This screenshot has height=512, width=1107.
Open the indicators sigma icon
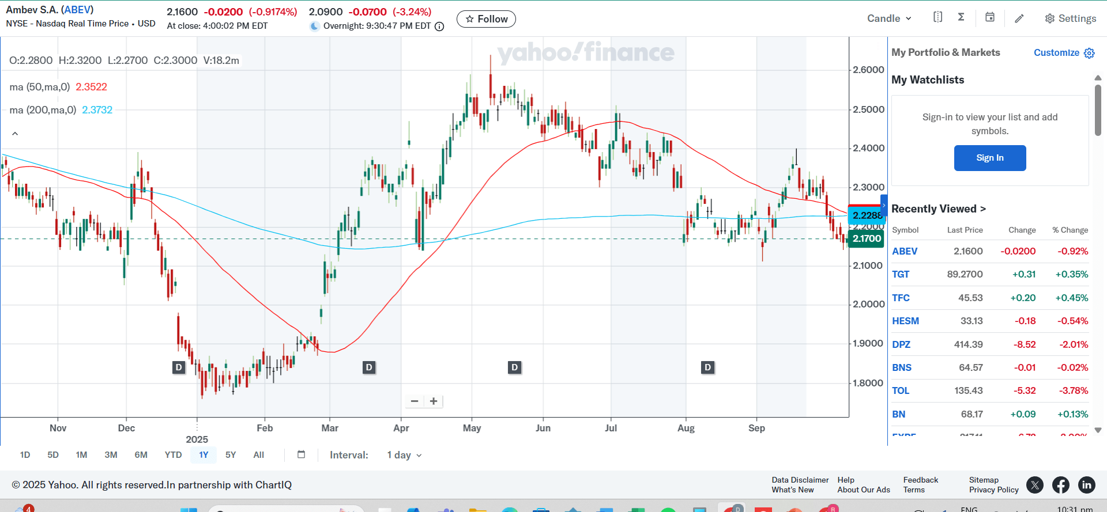click(x=961, y=17)
